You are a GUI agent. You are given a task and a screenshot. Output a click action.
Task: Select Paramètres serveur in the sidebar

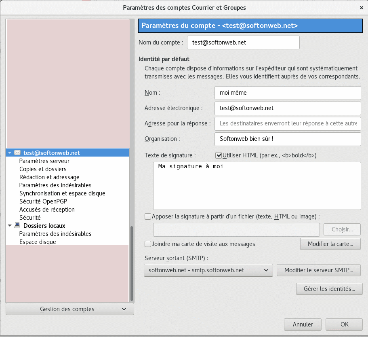[x=44, y=161]
